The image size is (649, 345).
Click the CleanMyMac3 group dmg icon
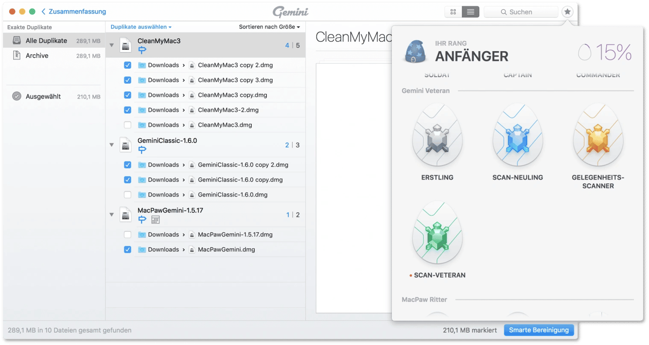point(126,45)
